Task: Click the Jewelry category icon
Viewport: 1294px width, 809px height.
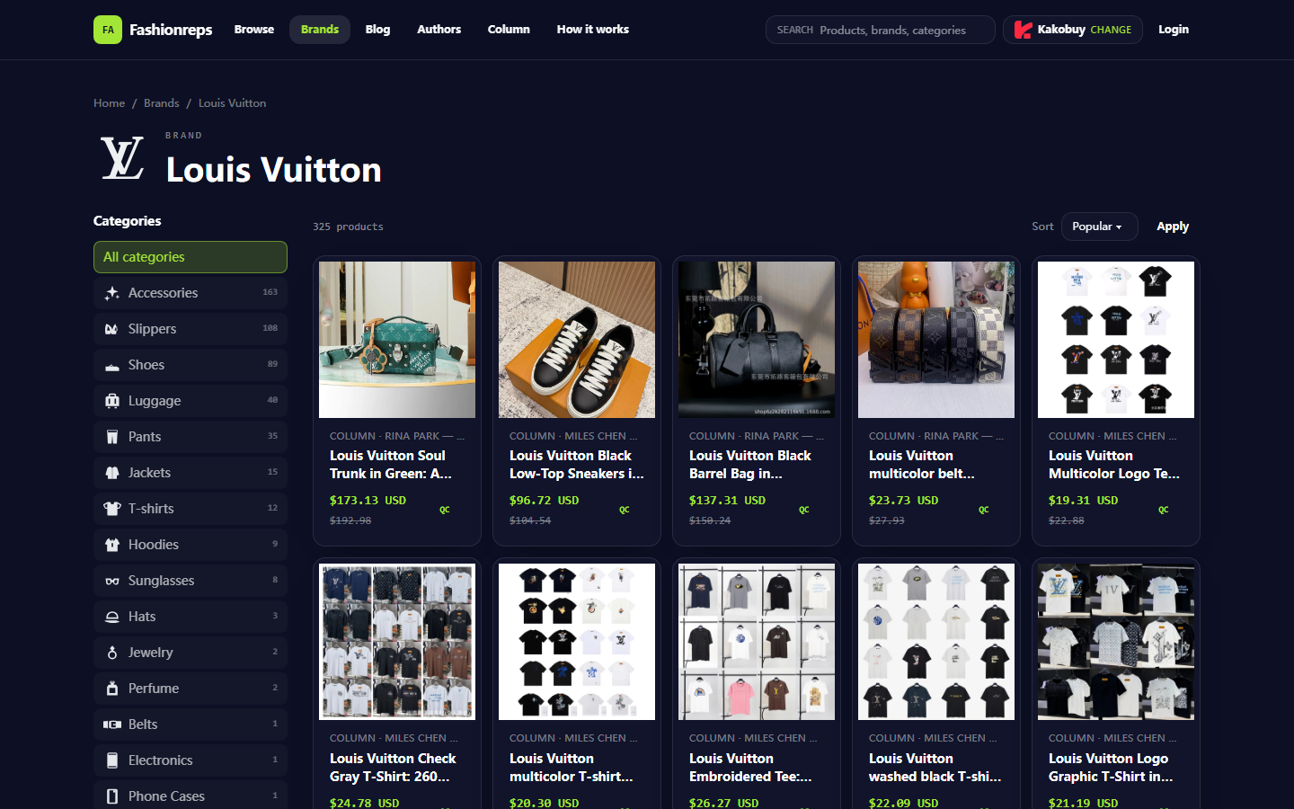Action: [112, 653]
